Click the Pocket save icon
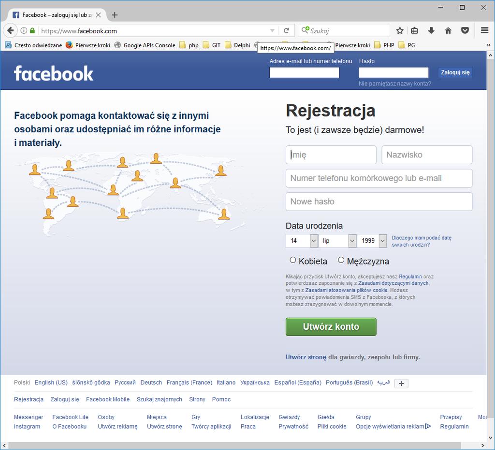This screenshot has height=450, width=495. coord(465,30)
